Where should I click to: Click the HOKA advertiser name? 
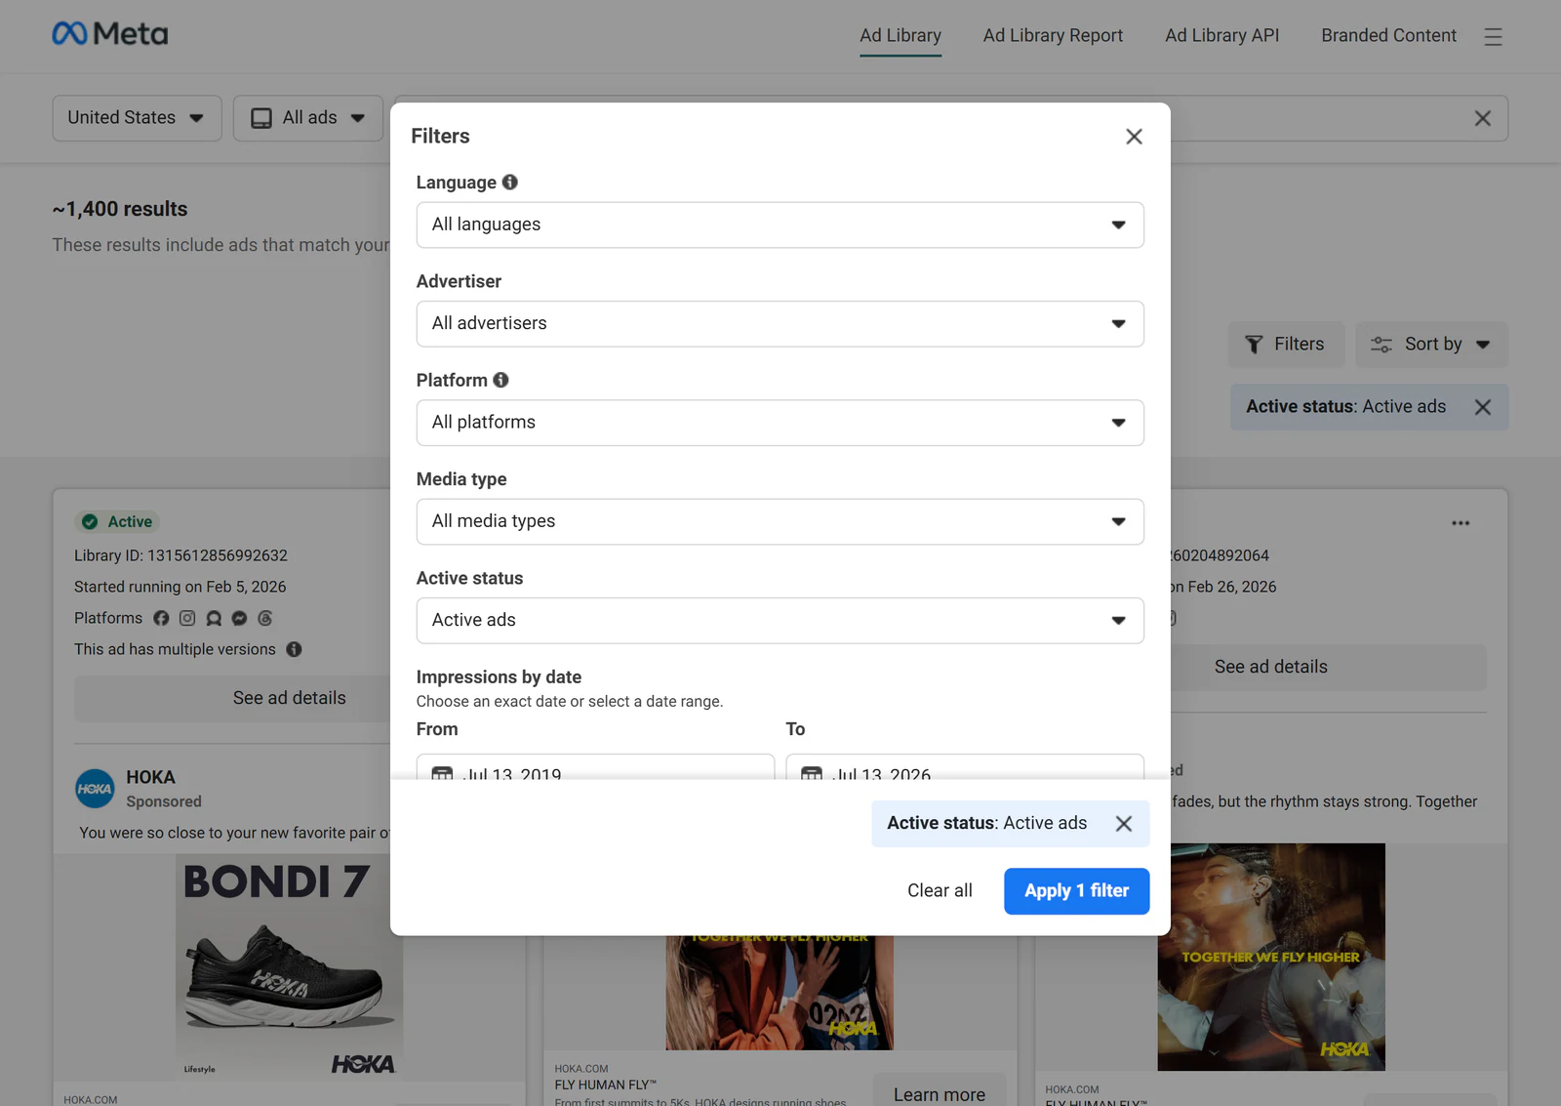coord(151,778)
